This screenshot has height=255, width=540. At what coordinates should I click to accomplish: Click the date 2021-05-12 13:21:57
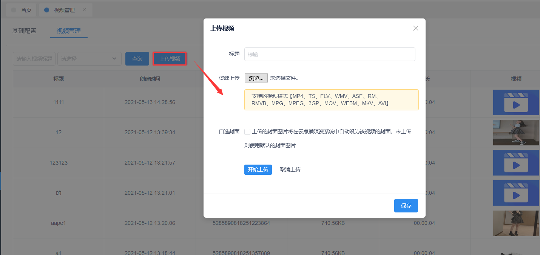(150, 163)
